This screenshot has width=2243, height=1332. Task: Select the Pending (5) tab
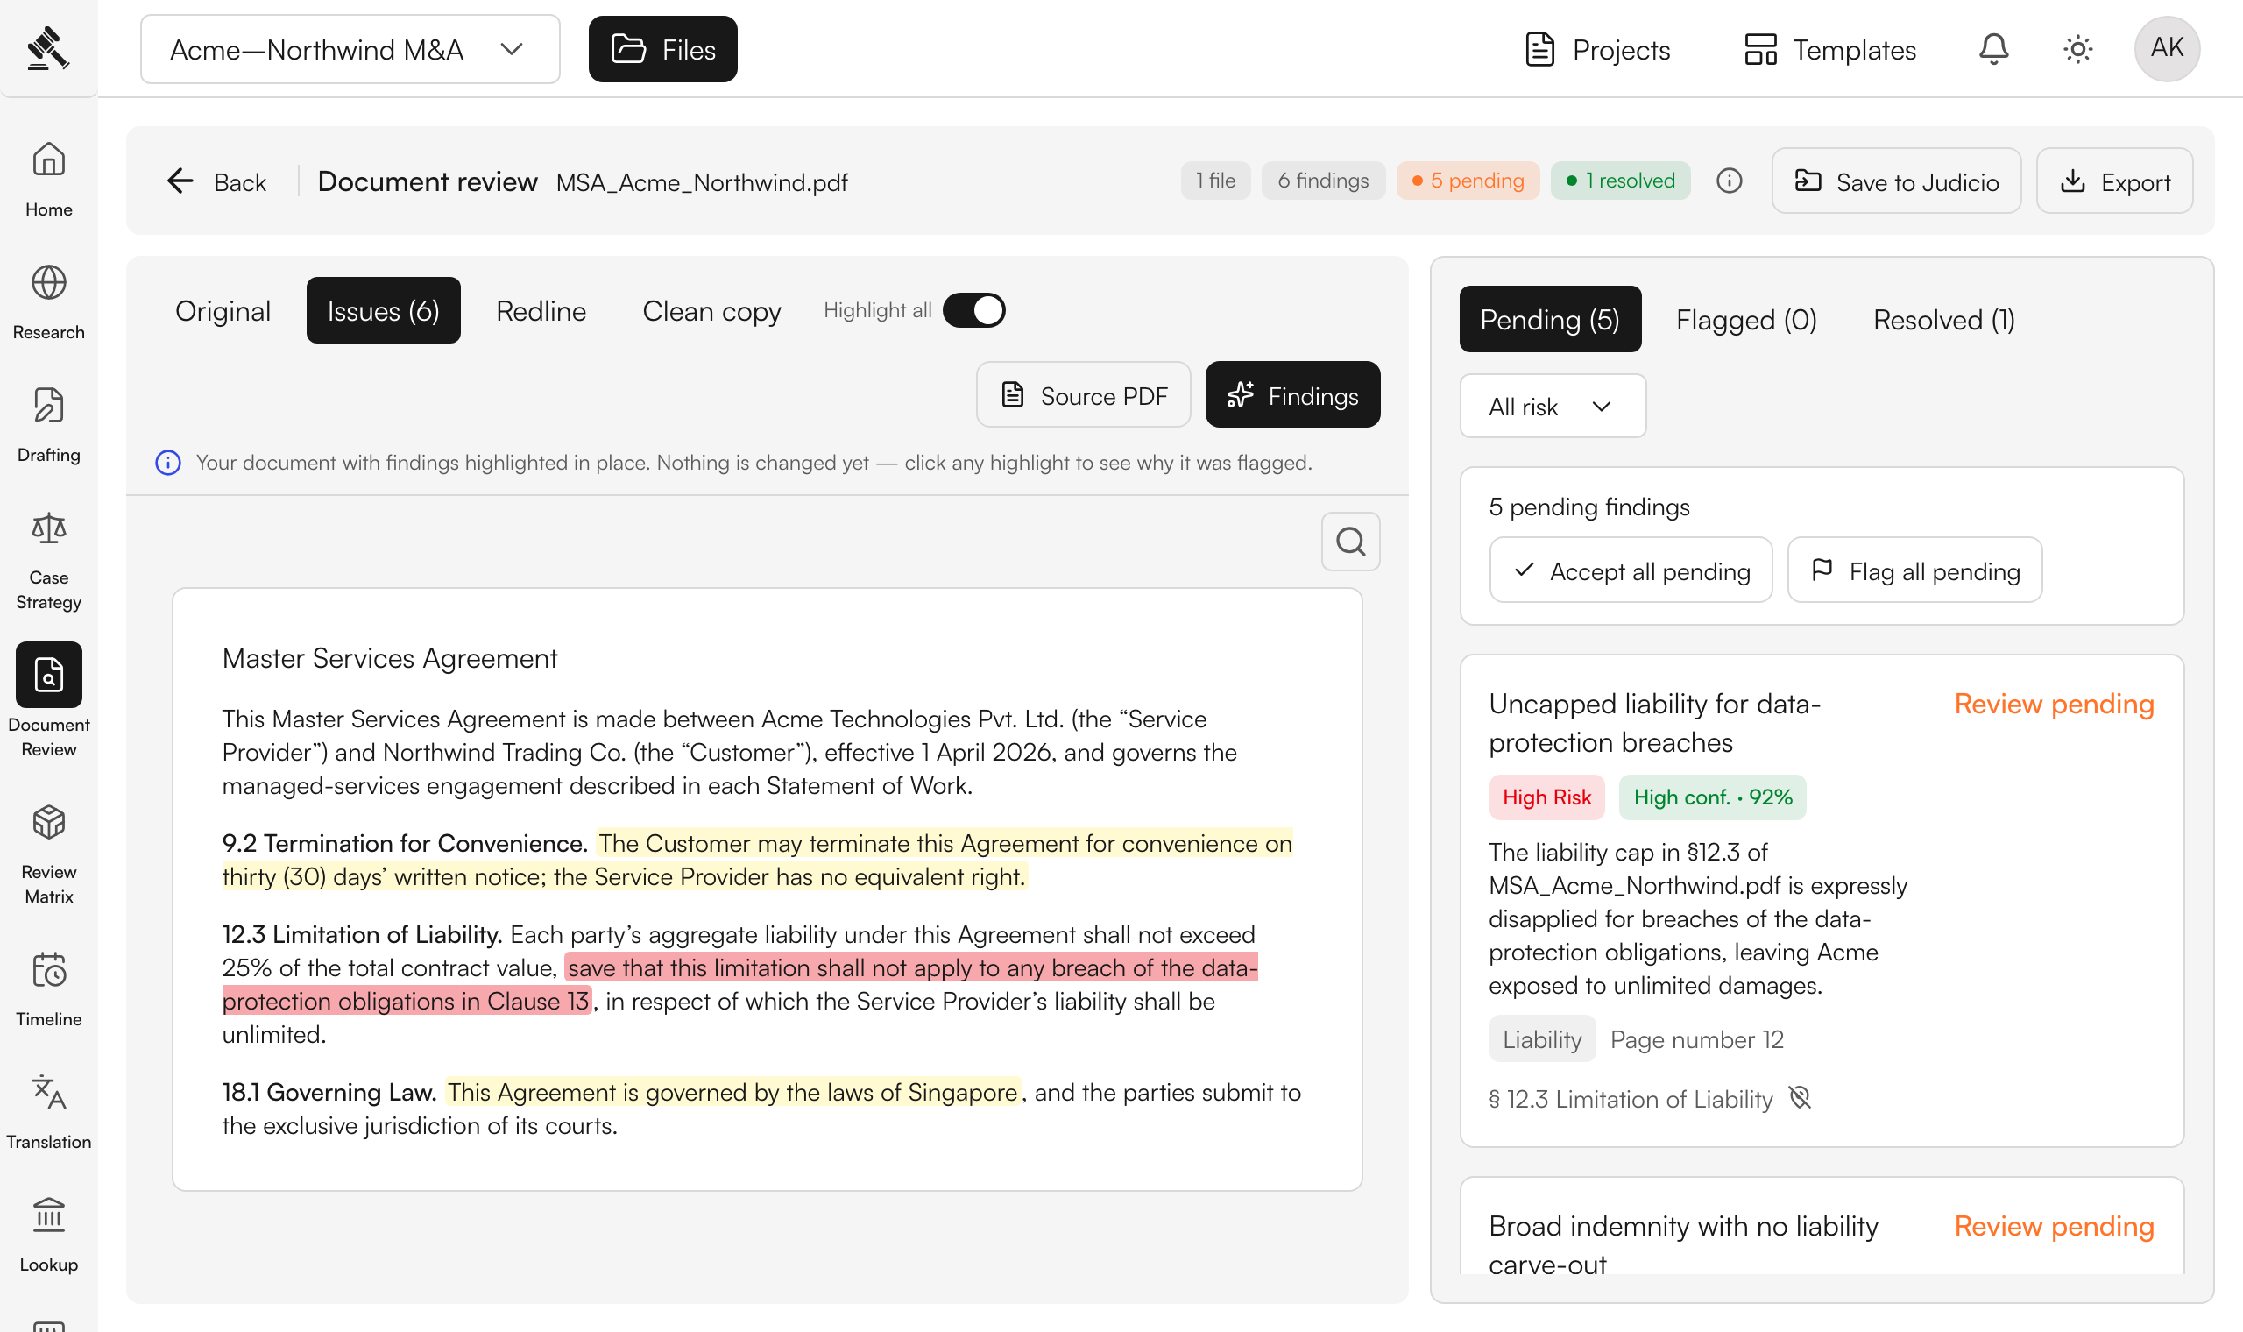click(x=1549, y=319)
